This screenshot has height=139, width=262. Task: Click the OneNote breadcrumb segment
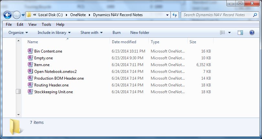(78, 15)
